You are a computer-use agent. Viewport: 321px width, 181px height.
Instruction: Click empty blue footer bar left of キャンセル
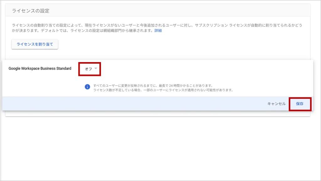(x=125, y=104)
